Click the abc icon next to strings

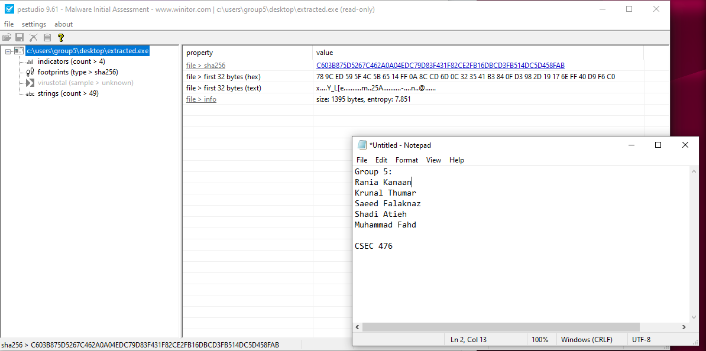pos(30,93)
